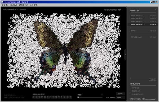
Task: Select background image 11
Action: (62, 97)
